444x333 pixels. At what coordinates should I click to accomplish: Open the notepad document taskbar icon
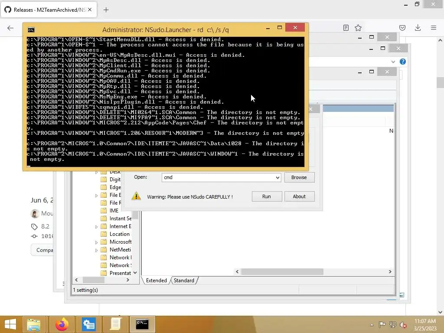point(115,324)
